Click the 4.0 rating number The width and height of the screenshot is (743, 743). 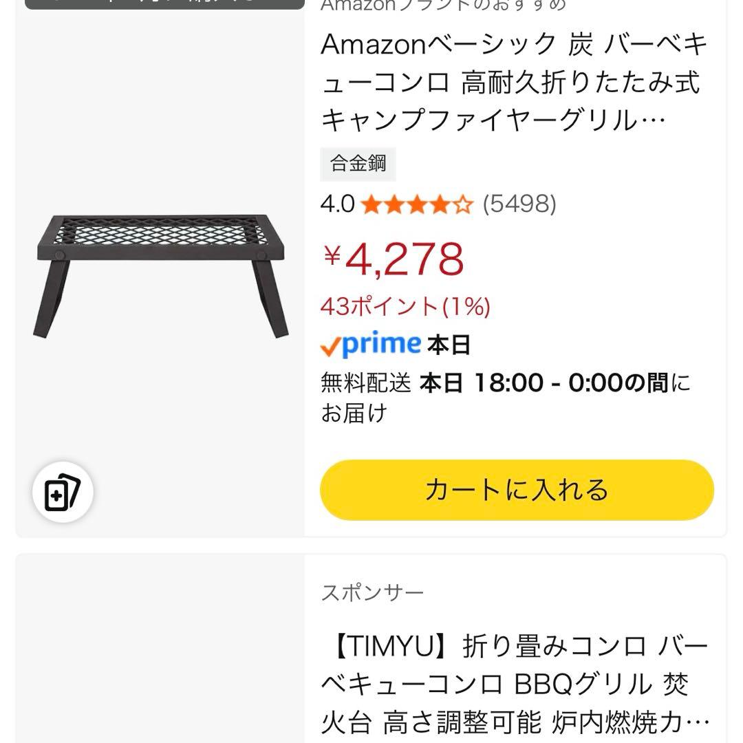coord(337,204)
